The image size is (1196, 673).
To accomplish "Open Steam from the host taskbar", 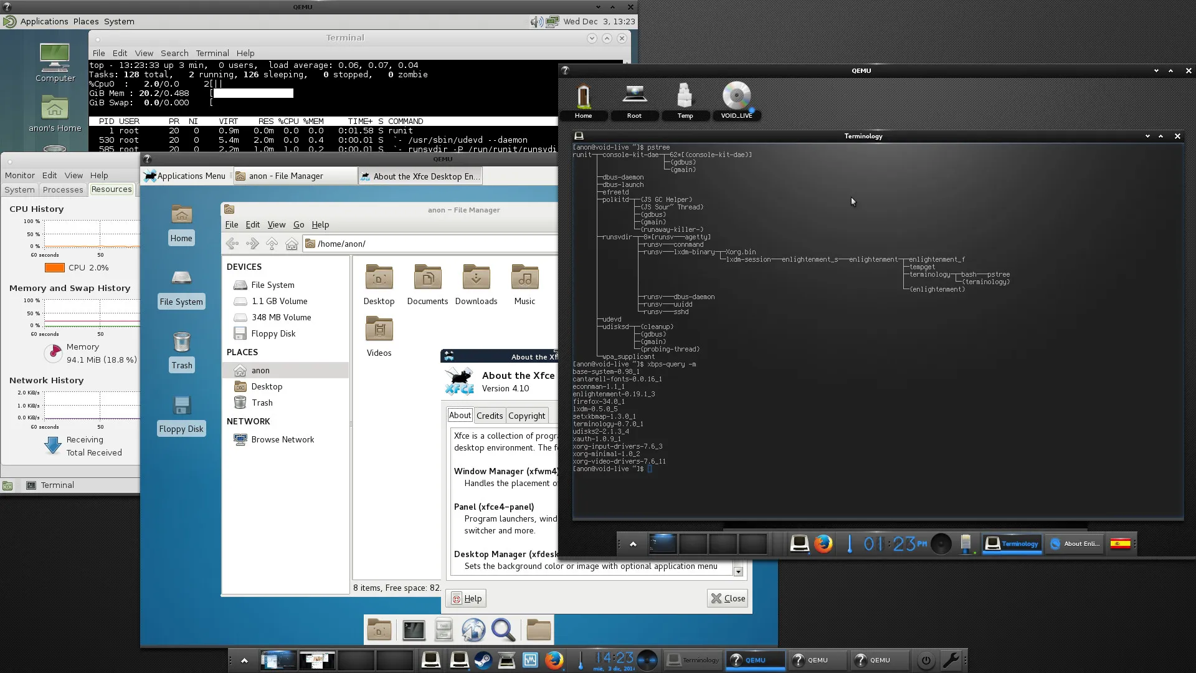I will pos(483,660).
